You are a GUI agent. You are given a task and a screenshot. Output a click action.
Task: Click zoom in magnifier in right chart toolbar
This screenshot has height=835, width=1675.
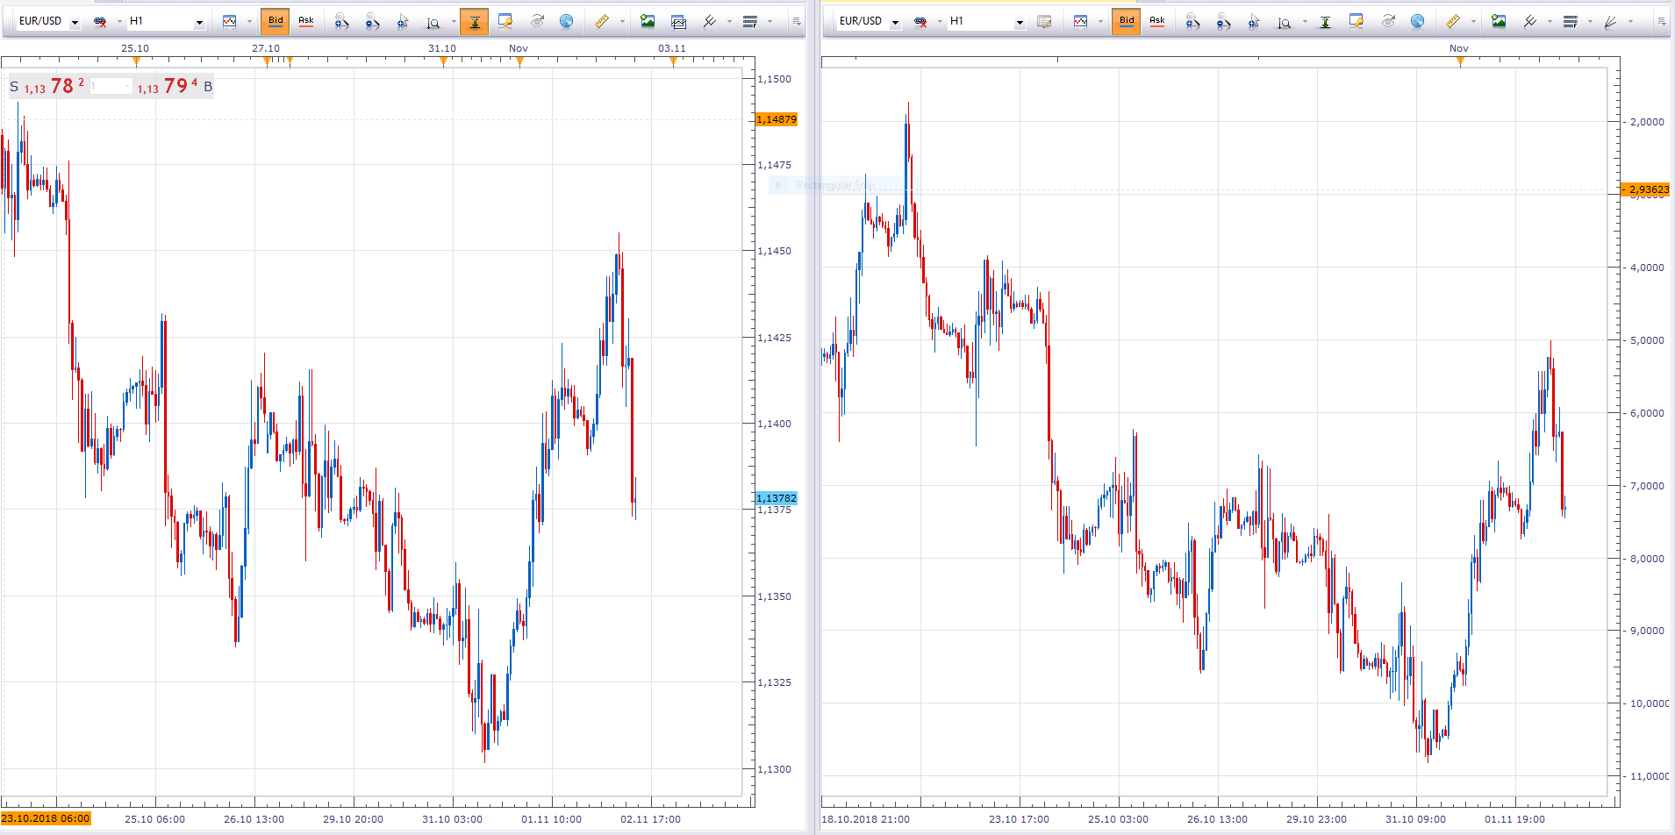1192,21
